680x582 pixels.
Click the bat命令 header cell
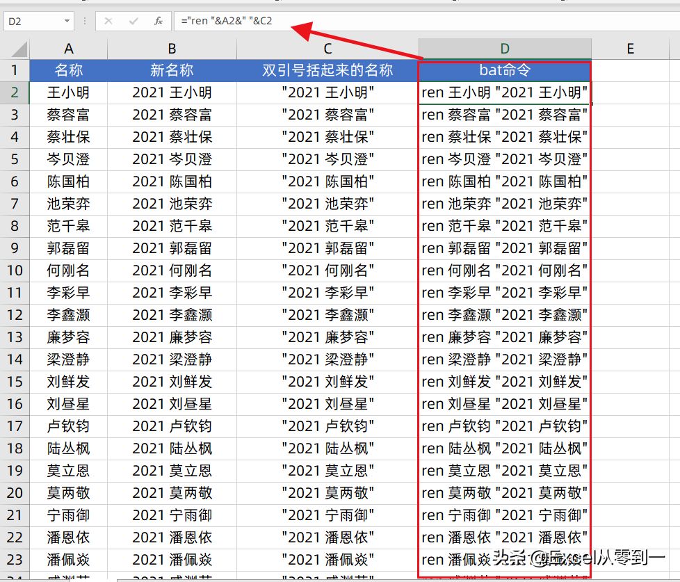coord(505,70)
